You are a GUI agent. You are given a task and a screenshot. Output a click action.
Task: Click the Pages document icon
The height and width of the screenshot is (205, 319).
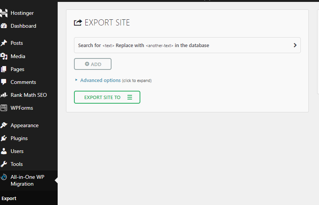4,69
